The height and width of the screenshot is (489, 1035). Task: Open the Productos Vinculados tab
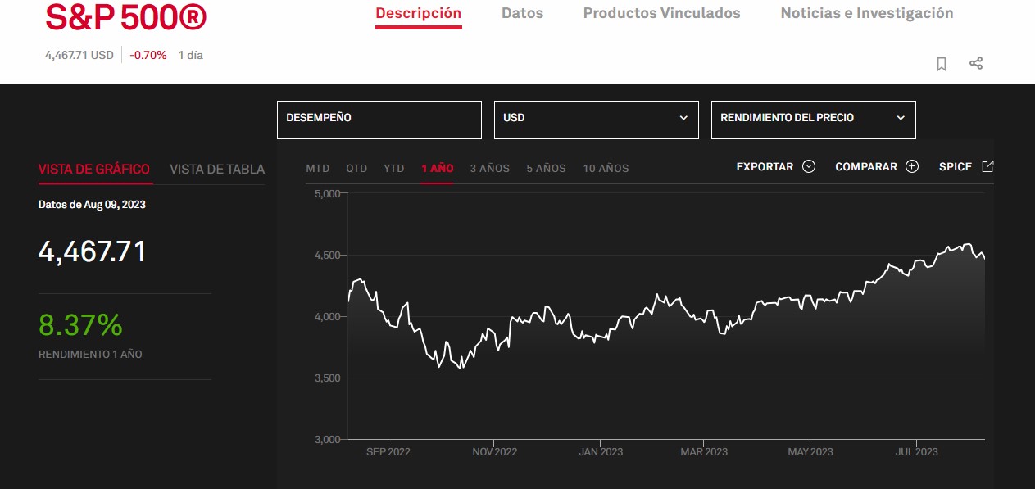click(x=661, y=13)
